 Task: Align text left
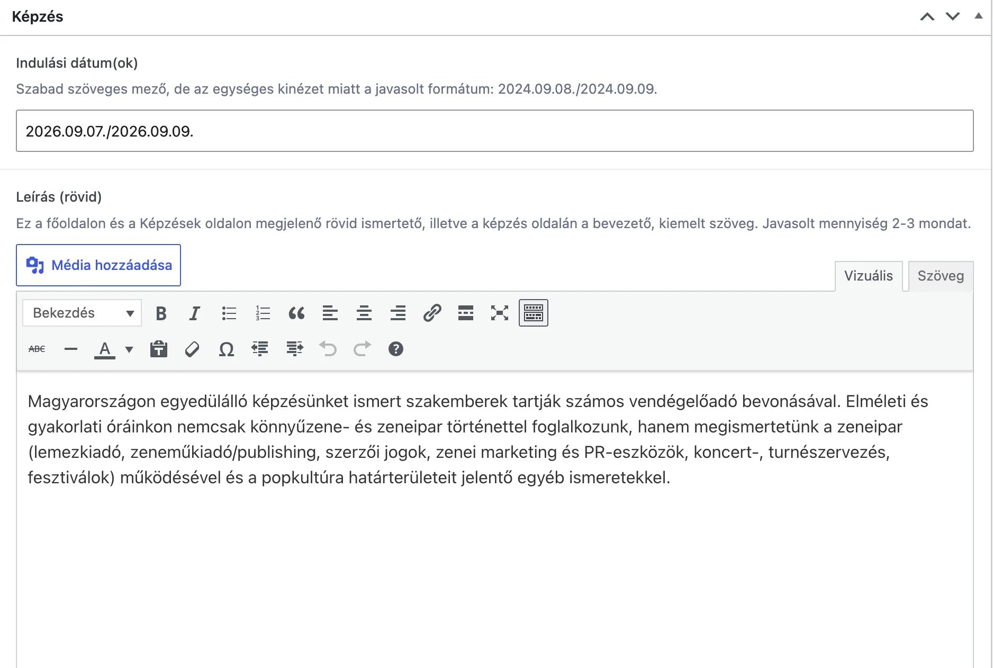coord(330,313)
